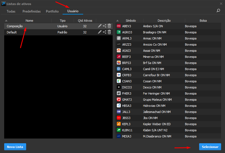Viewport: 225px width, 153px height.
Task: Click the HBSA3 Hidrovias logo icon
Action: (x=119, y=106)
